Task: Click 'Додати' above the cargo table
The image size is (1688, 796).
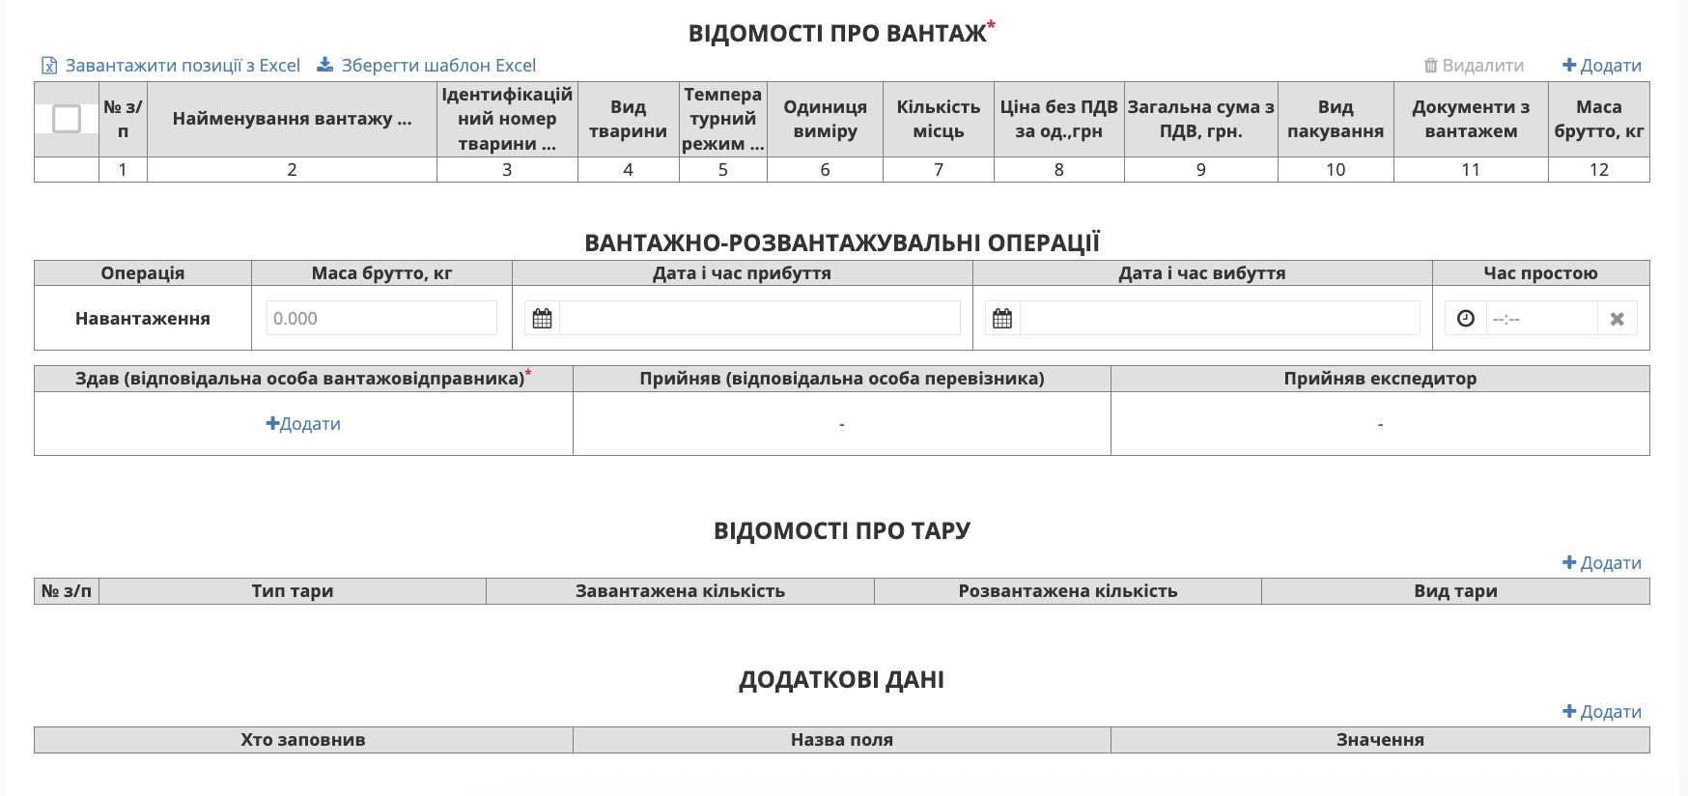Action: coord(1602,66)
